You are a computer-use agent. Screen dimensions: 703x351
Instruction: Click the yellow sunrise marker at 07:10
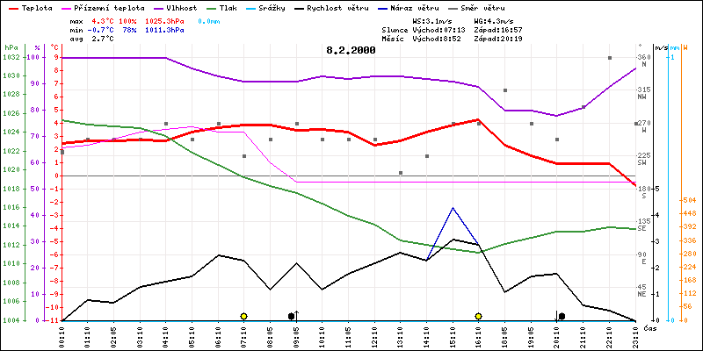pos(243,315)
